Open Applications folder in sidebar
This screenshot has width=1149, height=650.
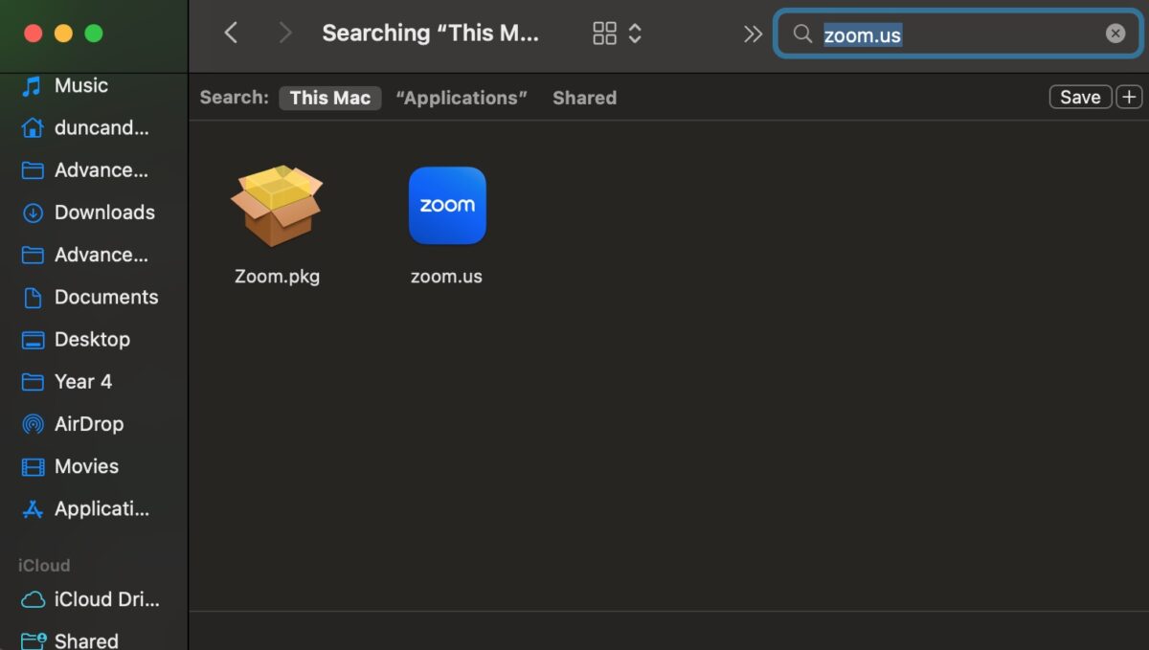pyautogui.click(x=101, y=509)
